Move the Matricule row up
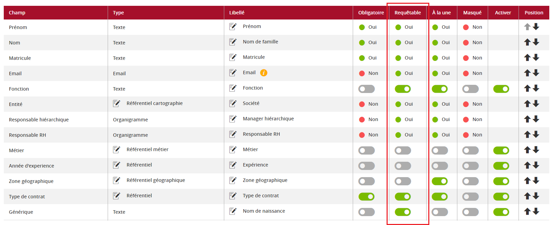 [x=527, y=57]
